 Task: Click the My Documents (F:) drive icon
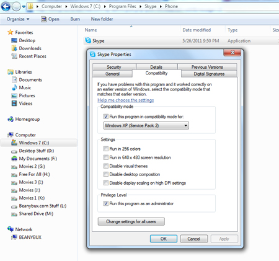(x=14, y=159)
